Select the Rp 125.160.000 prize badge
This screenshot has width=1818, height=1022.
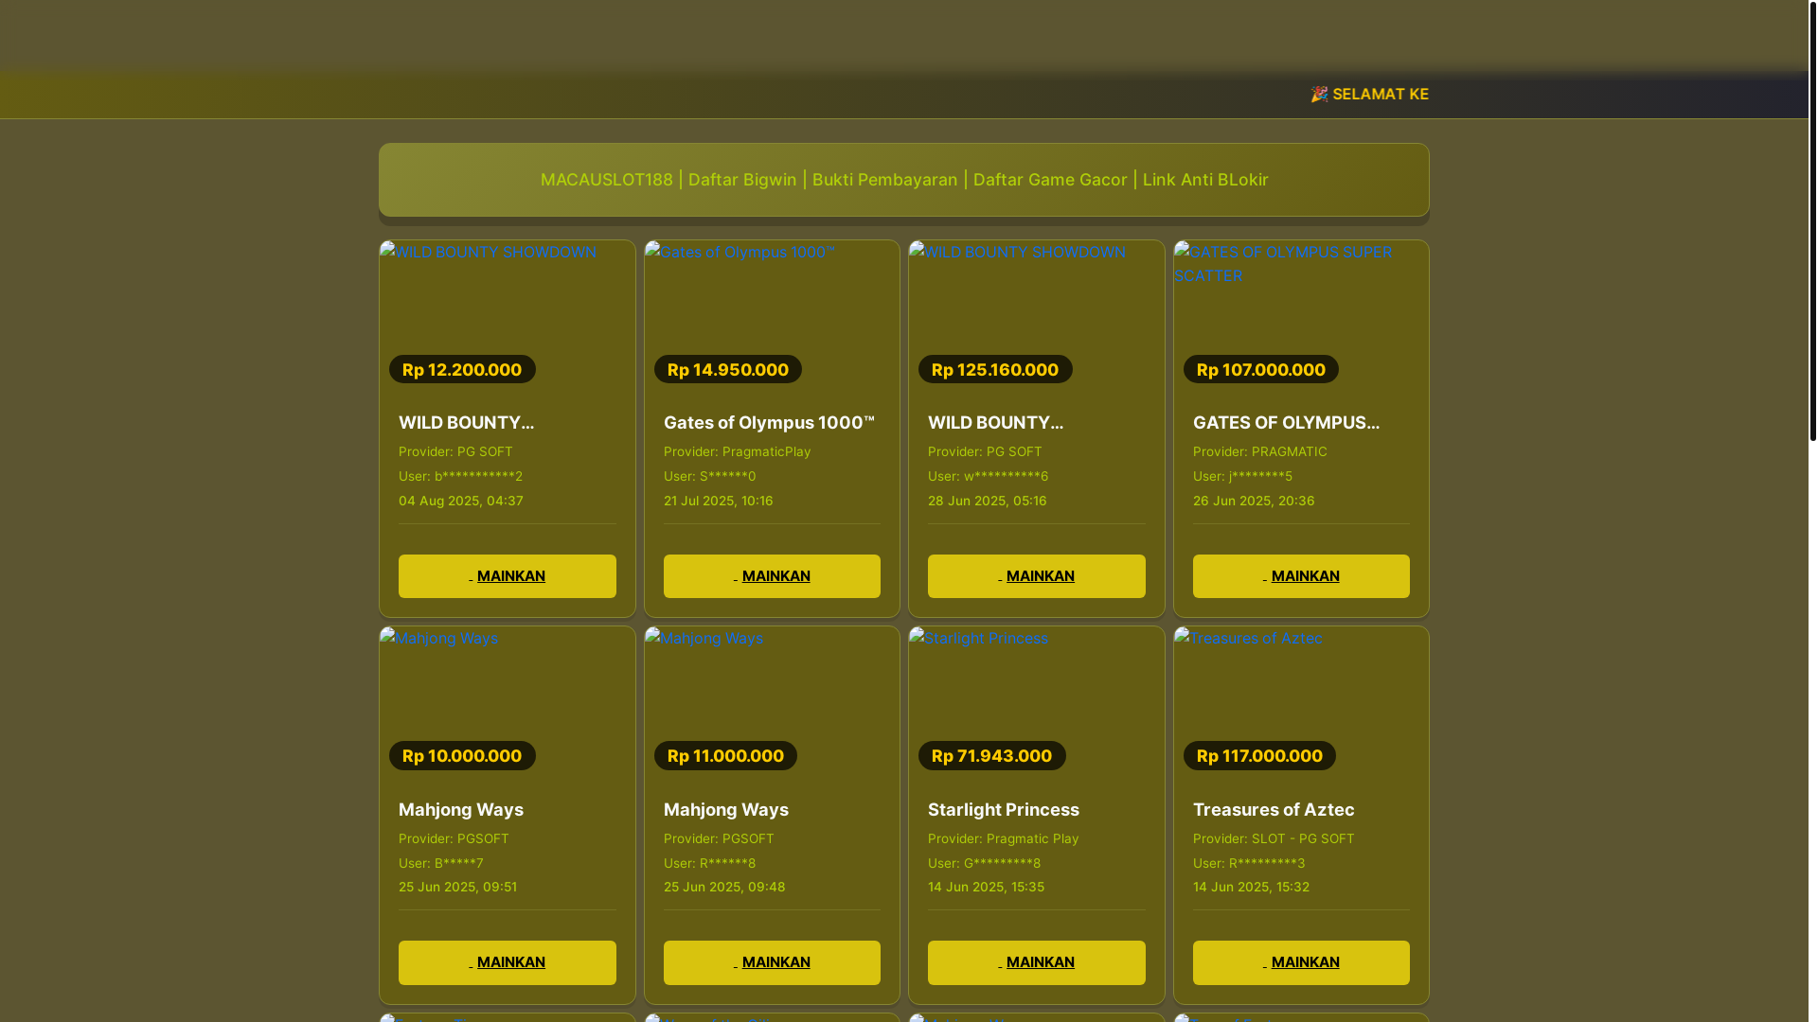point(995,369)
